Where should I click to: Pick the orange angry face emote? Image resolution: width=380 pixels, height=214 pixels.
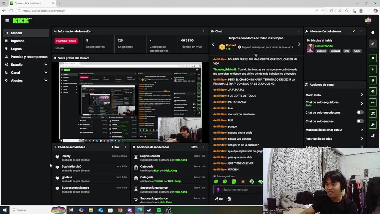[x=243, y=182]
